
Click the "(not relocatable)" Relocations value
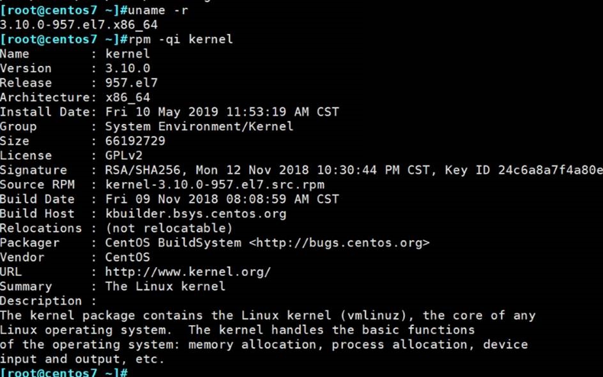click(x=169, y=228)
